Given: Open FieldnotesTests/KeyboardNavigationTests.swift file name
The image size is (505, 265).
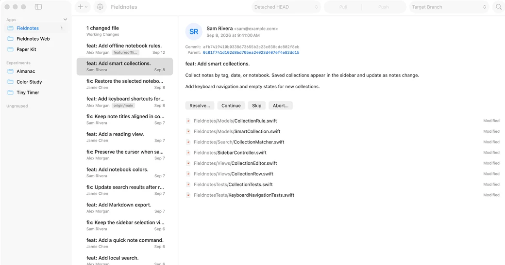Looking at the screenshot, I should pyautogui.click(x=244, y=195).
